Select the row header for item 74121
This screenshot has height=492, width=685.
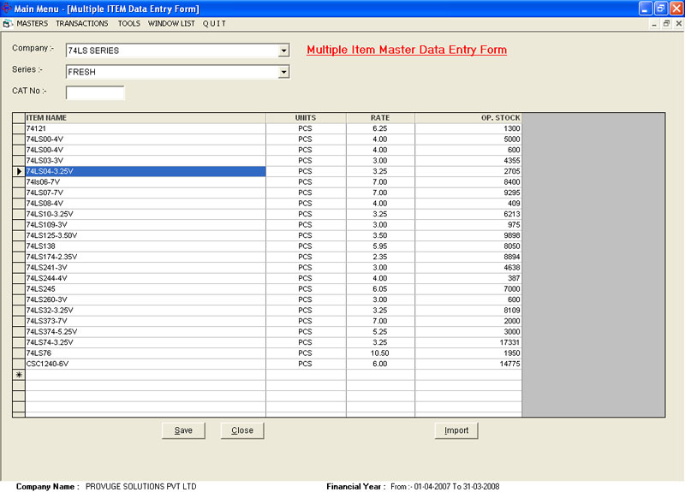point(18,127)
